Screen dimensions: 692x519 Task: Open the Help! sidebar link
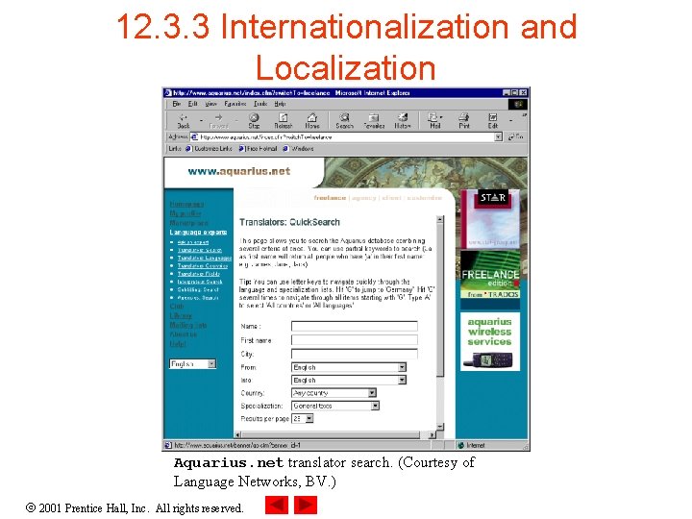[178, 344]
